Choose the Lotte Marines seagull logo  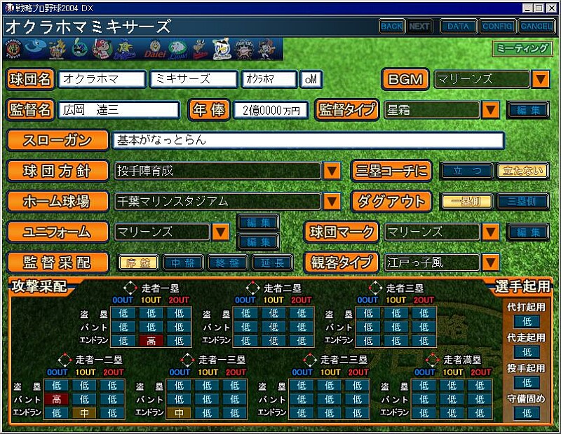click(x=222, y=49)
